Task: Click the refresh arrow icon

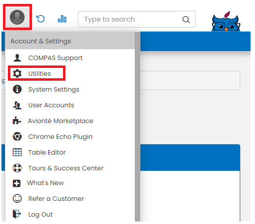Action: coord(40,19)
